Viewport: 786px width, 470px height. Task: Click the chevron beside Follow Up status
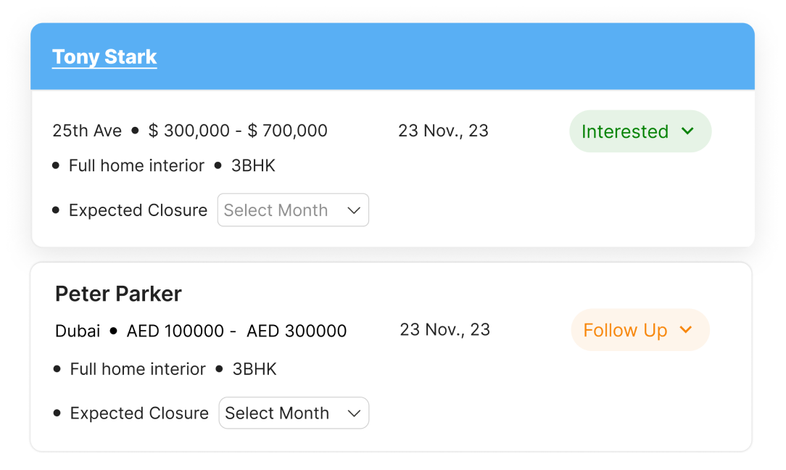[x=685, y=330]
